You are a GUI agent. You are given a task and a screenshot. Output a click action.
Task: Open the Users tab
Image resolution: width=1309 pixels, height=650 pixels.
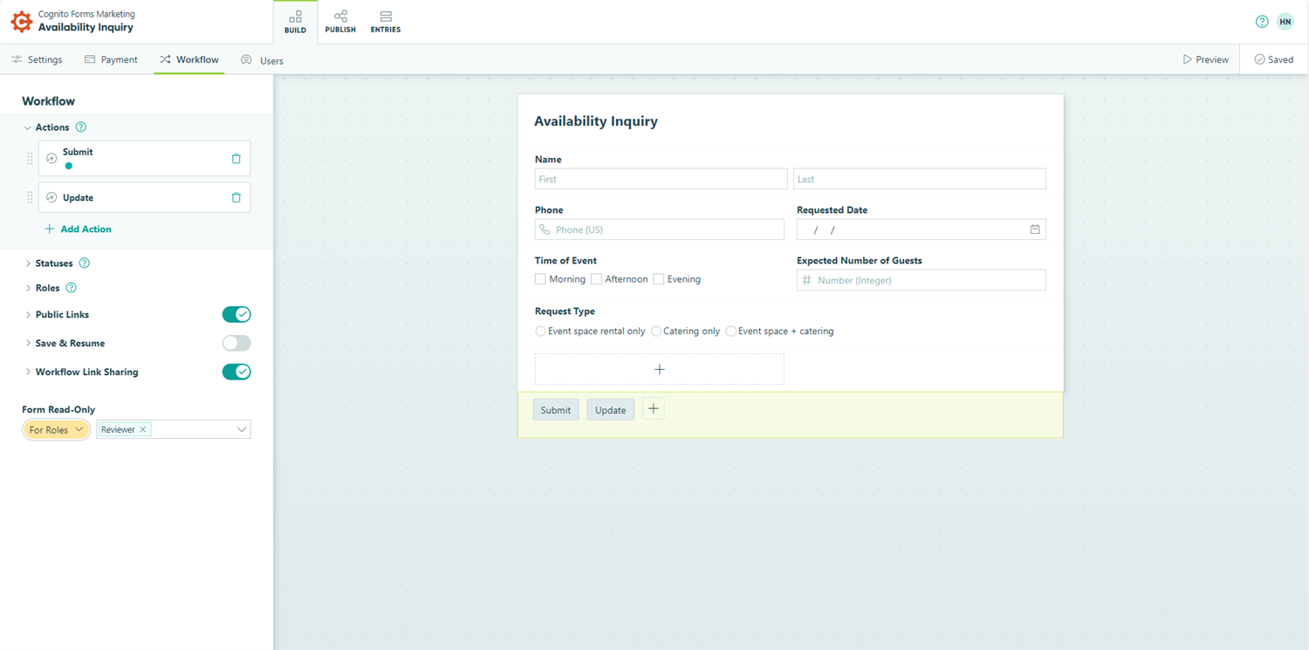point(262,60)
